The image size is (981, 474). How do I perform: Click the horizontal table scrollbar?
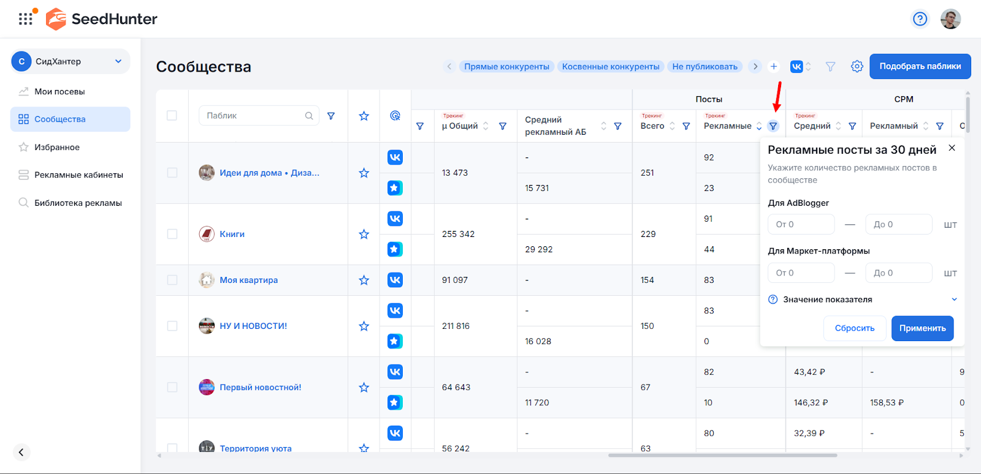(722, 455)
